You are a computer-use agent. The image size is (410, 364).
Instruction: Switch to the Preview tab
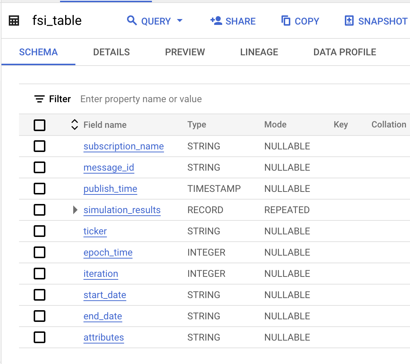pos(185,52)
